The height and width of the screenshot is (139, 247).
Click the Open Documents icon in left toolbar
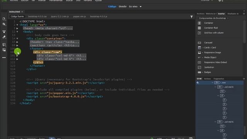pos(4,19)
